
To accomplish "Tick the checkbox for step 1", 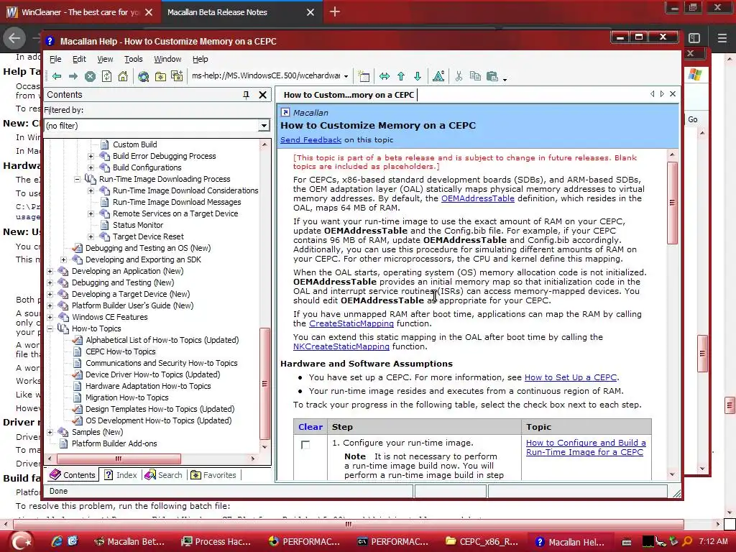I will pos(305,444).
